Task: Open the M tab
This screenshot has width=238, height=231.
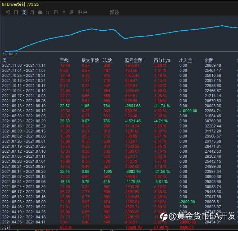Action: [x=64, y=12]
